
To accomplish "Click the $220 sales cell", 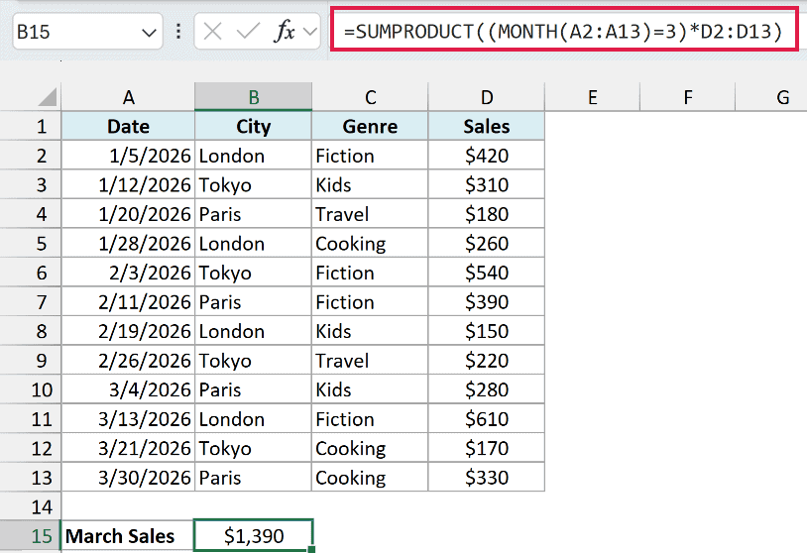I will click(x=487, y=360).
